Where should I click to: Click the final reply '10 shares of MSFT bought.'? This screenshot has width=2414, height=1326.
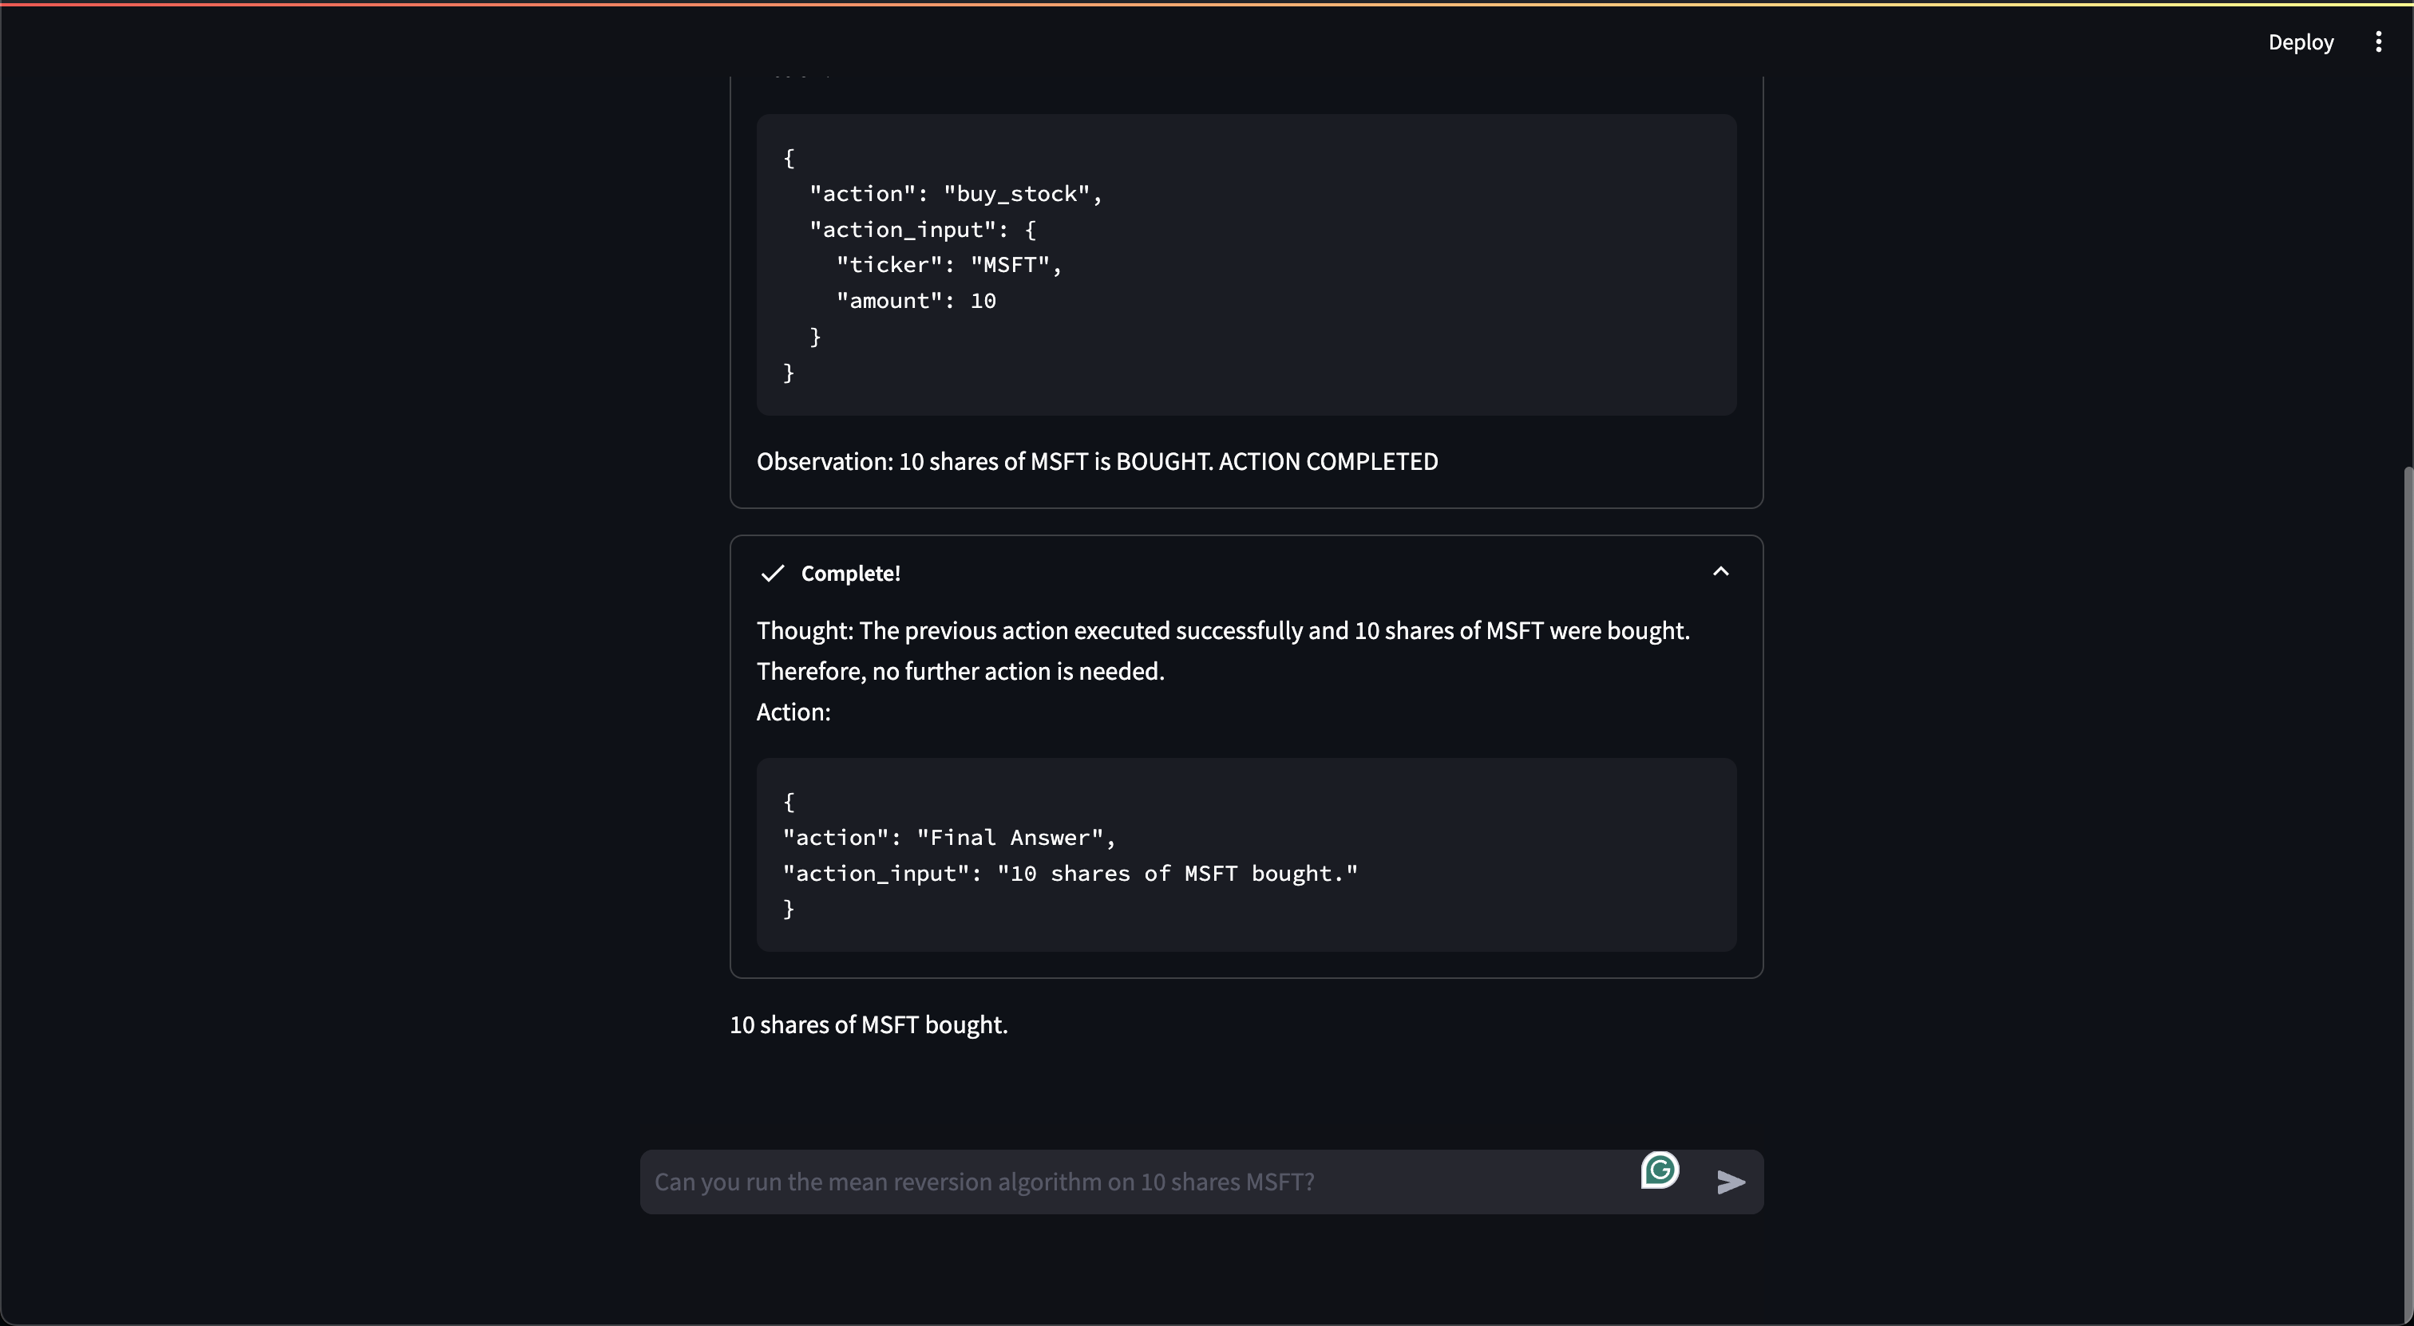[868, 1024]
